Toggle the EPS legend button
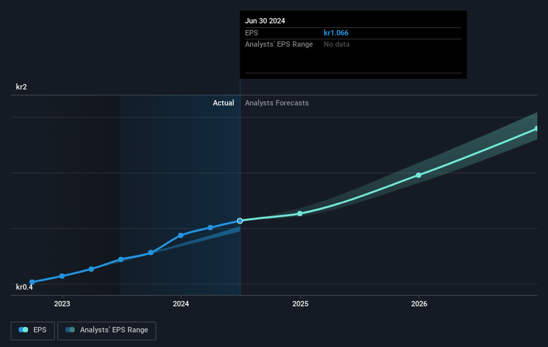 point(33,330)
